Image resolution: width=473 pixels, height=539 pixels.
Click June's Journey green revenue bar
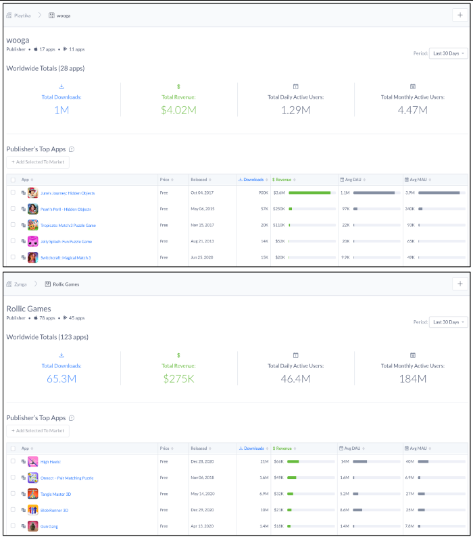[309, 193]
